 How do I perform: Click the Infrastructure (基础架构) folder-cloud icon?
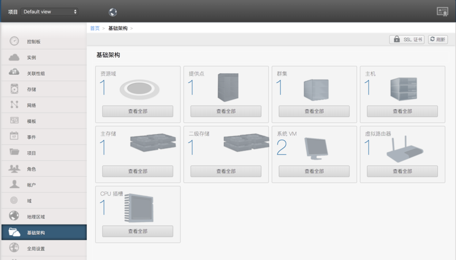(14, 232)
